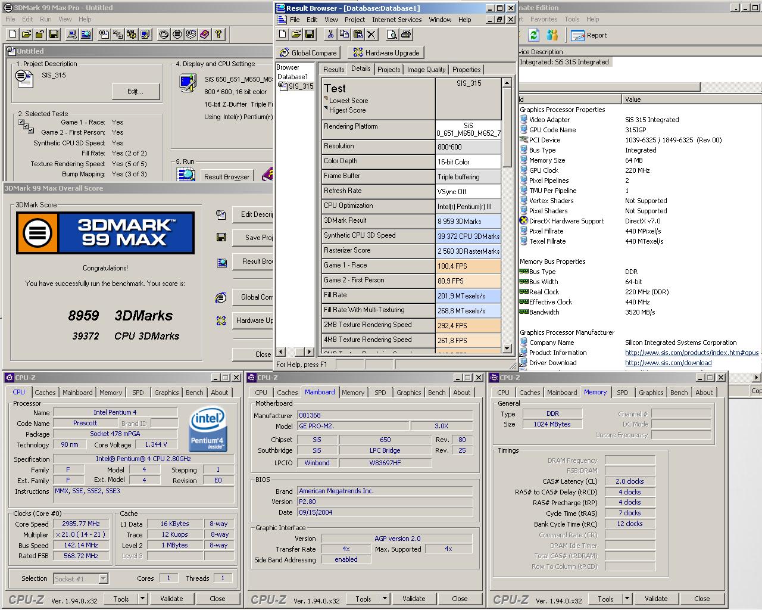Open the sis.com download link
762x610 pixels.
[x=668, y=363]
